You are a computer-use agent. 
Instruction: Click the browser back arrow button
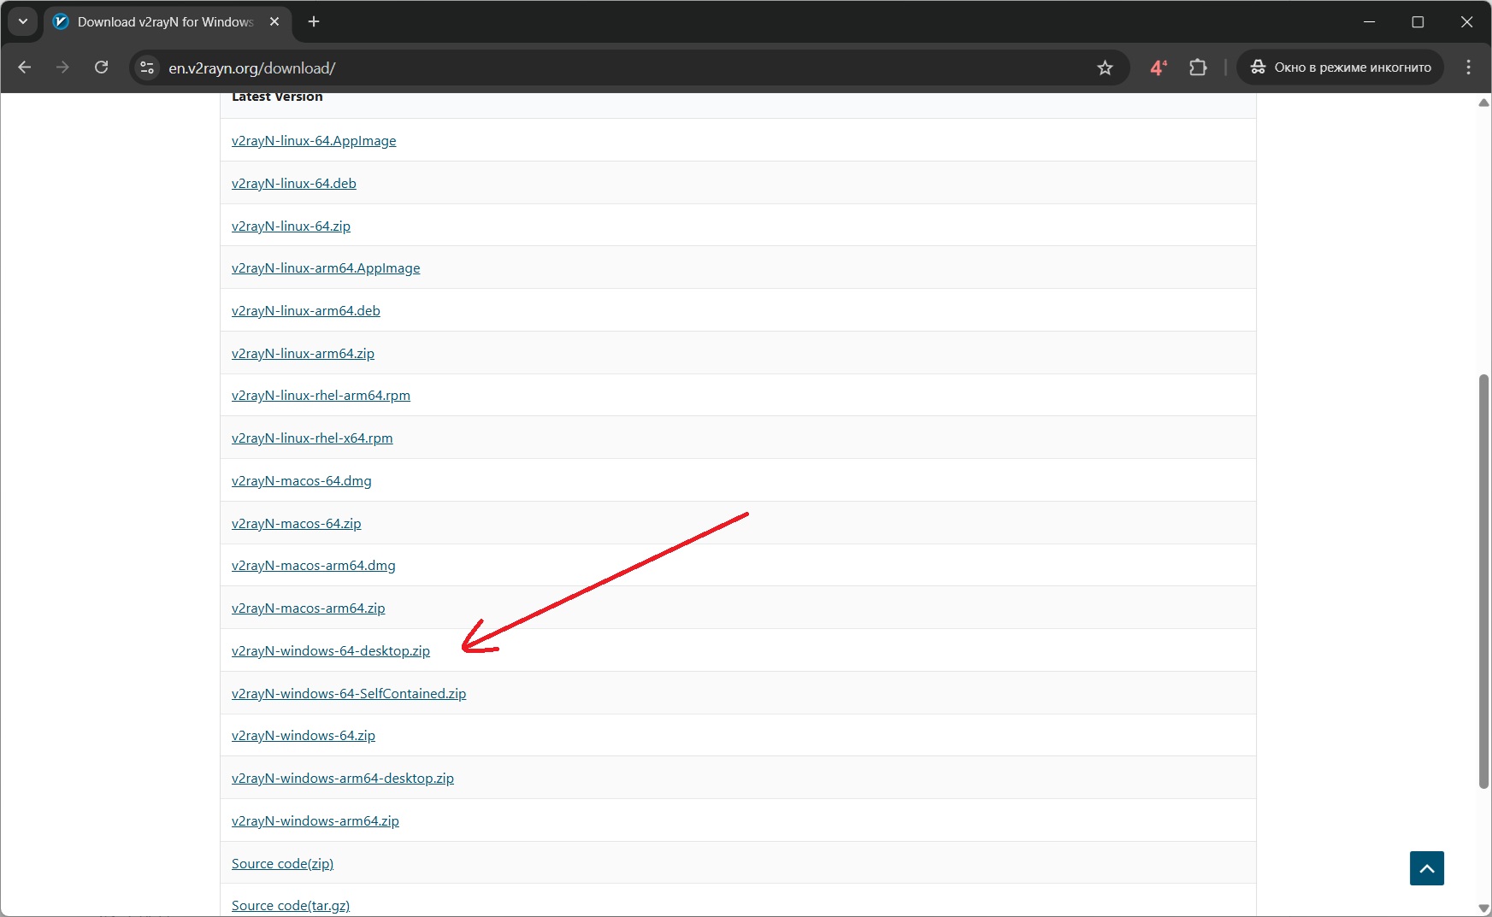pyautogui.click(x=25, y=68)
